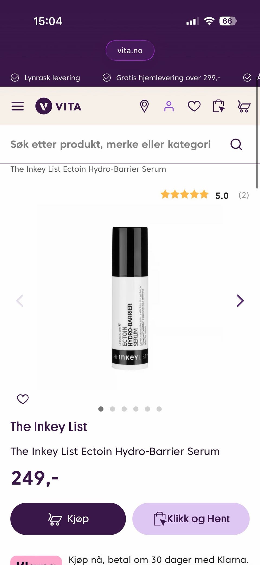
Task: Open the shopping cart icon
Action: pyautogui.click(x=244, y=106)
